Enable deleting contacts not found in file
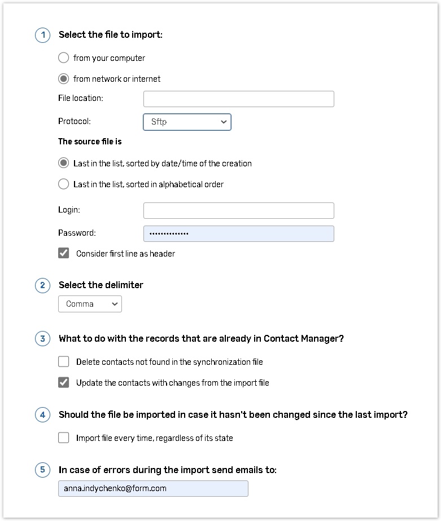The width and height of the screenshot is (441, 521). point(64,362)
